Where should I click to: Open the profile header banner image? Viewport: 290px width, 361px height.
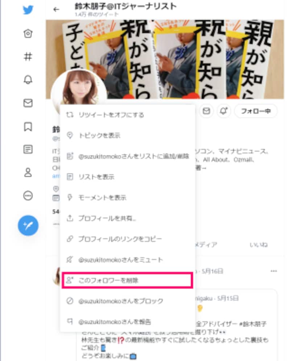[x=165, y=59]
